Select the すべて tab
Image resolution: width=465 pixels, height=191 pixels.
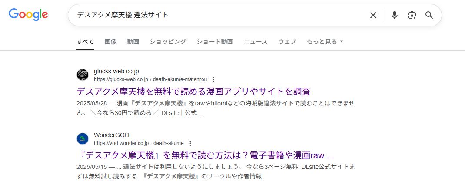pyautogui.click(x=85, y=42)
